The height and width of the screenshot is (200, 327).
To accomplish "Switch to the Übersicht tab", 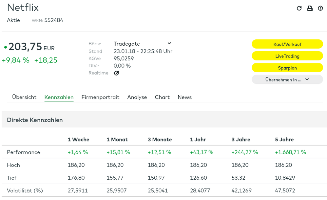I will (24, 97).
